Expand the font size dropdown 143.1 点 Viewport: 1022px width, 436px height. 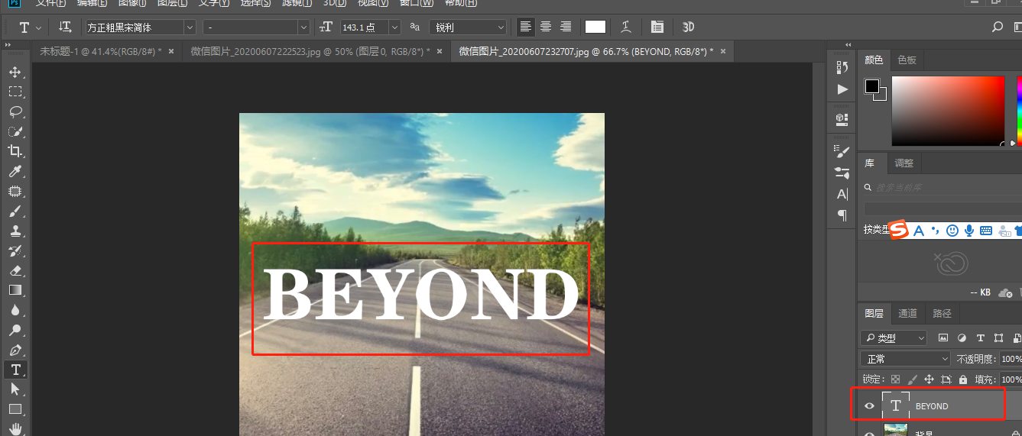tap(394, 27)
